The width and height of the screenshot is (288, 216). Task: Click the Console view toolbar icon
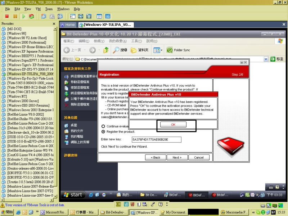pyautogui.click(x=108, y=16)
